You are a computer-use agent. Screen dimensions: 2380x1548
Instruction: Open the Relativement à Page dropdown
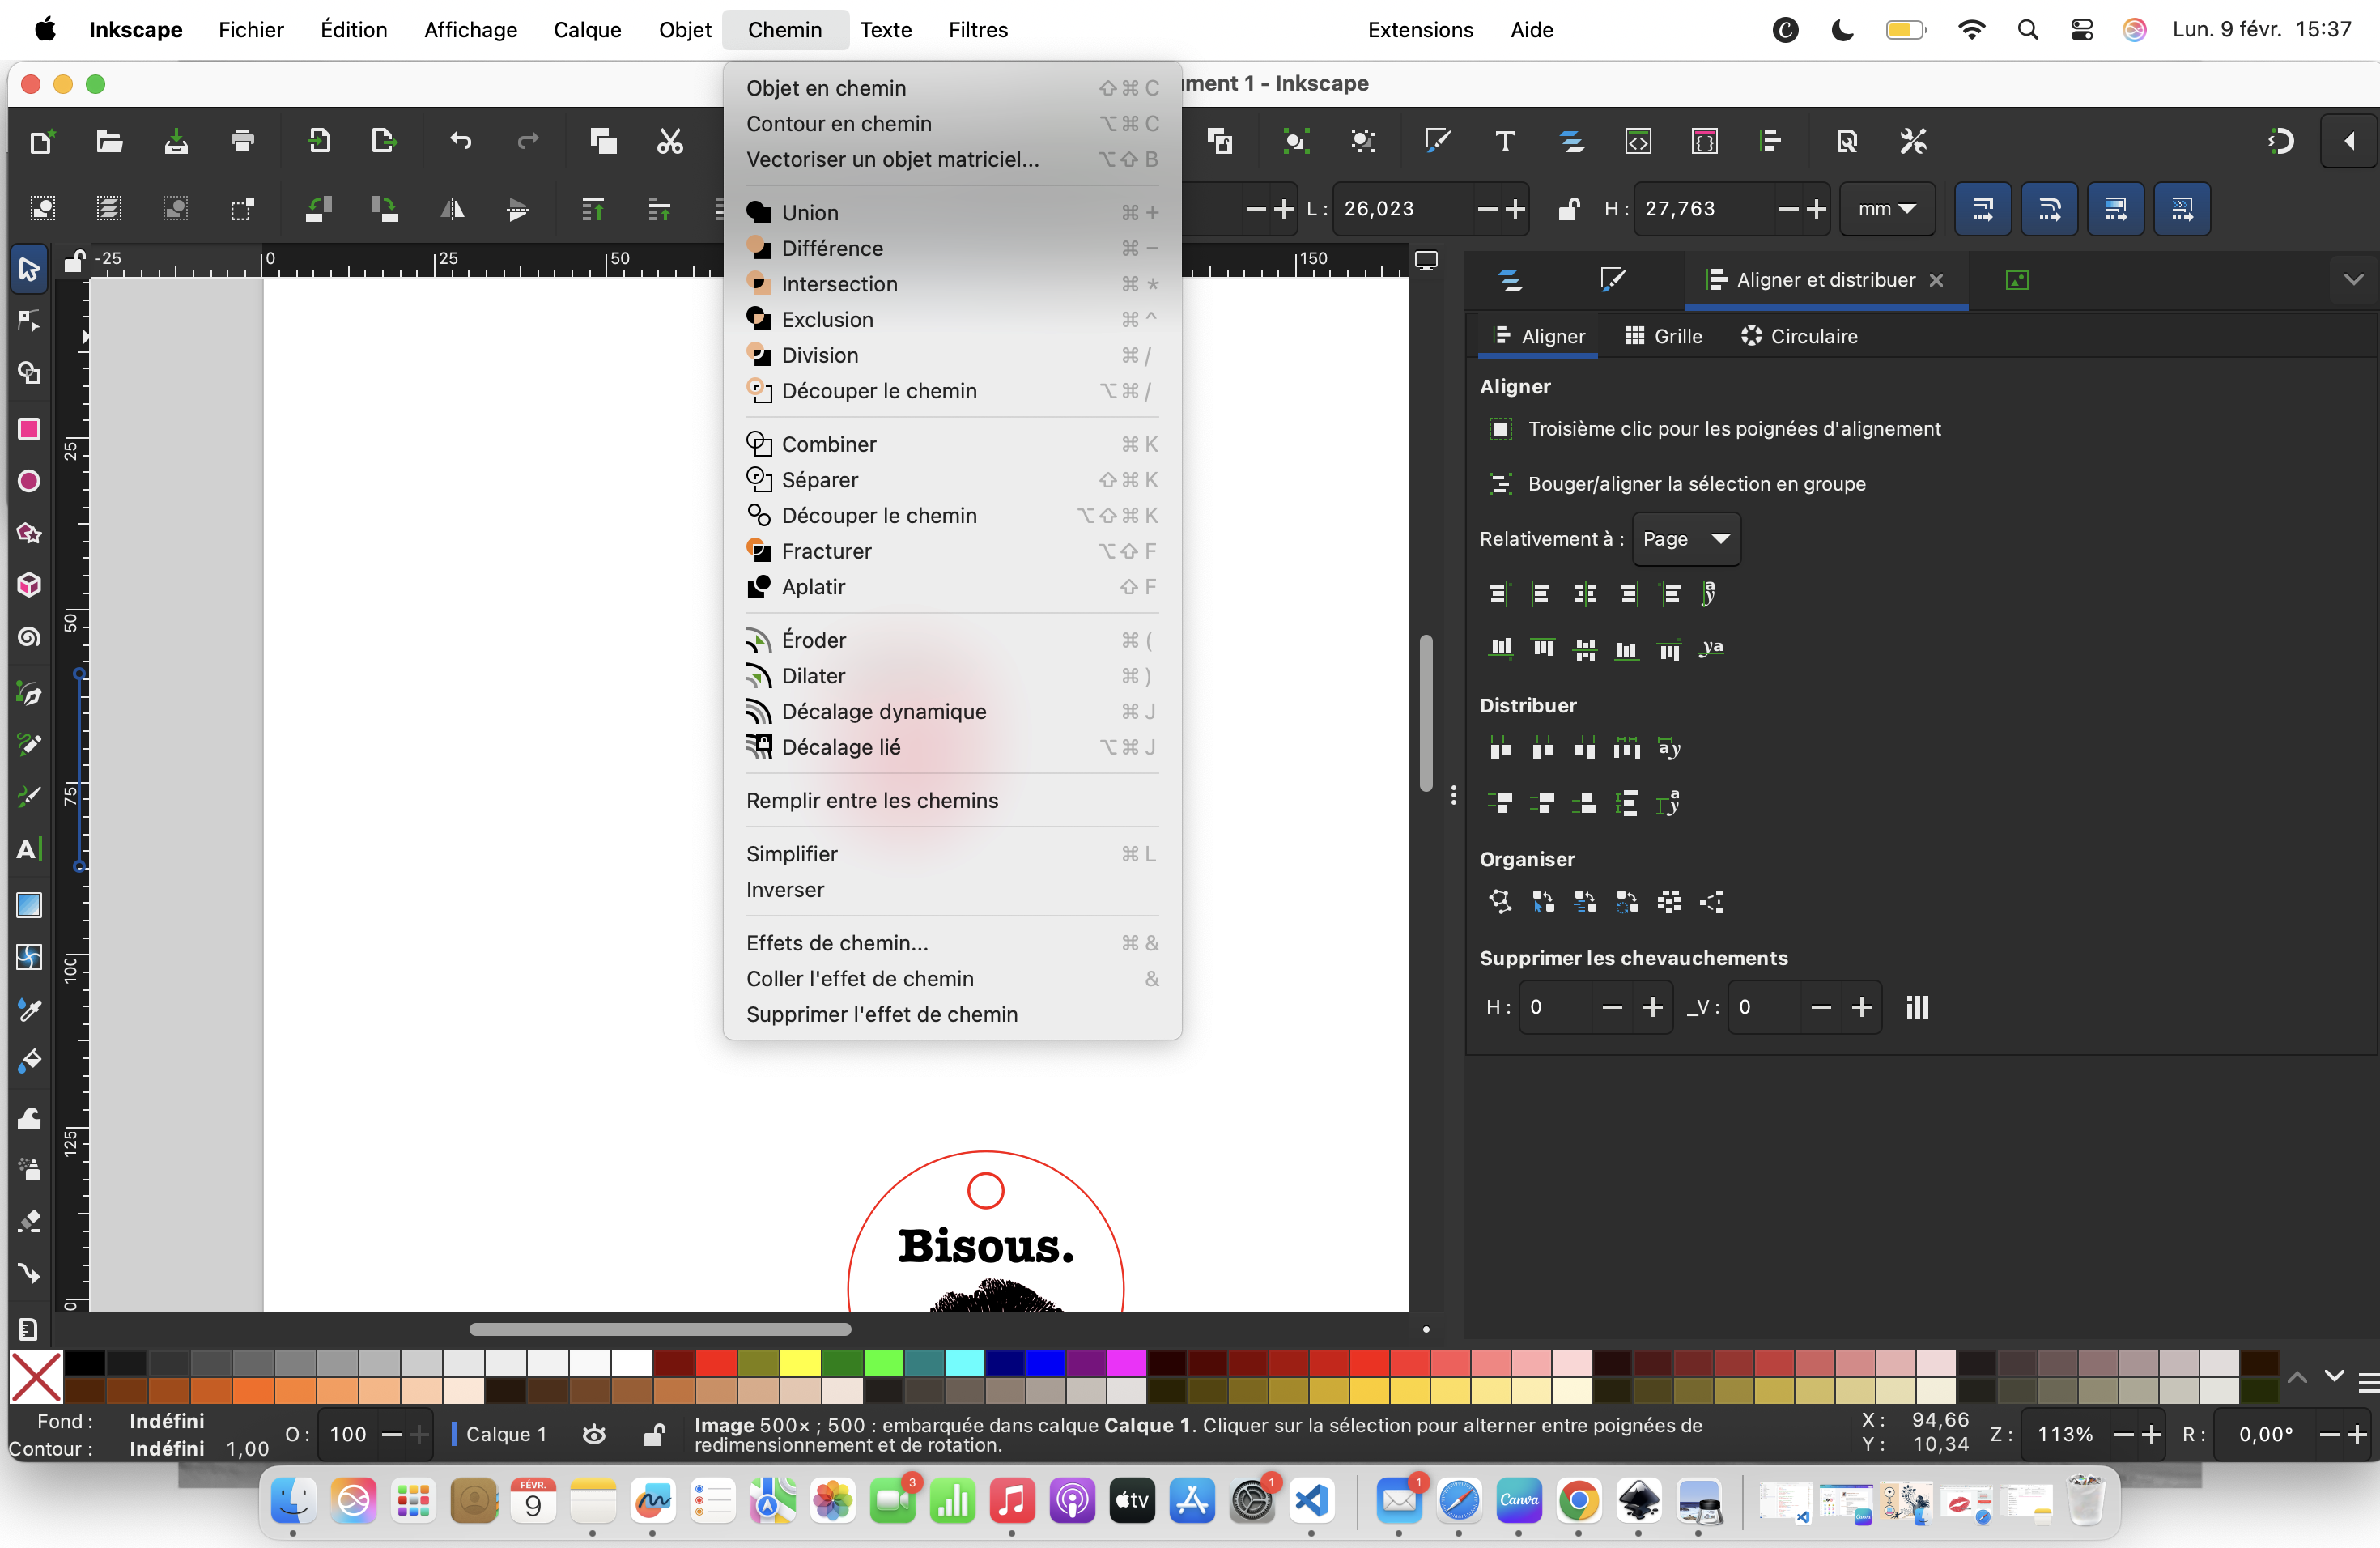click(1686, 539)
